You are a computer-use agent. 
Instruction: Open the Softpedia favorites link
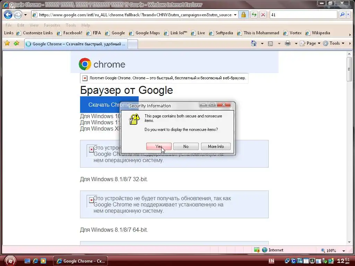coord(221,33)
